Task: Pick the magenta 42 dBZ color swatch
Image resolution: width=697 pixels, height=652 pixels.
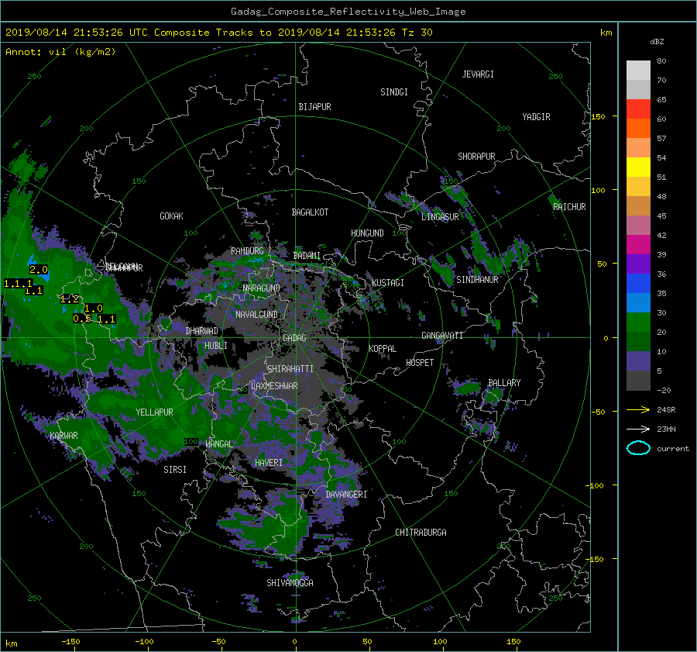Action: point(638,244)
